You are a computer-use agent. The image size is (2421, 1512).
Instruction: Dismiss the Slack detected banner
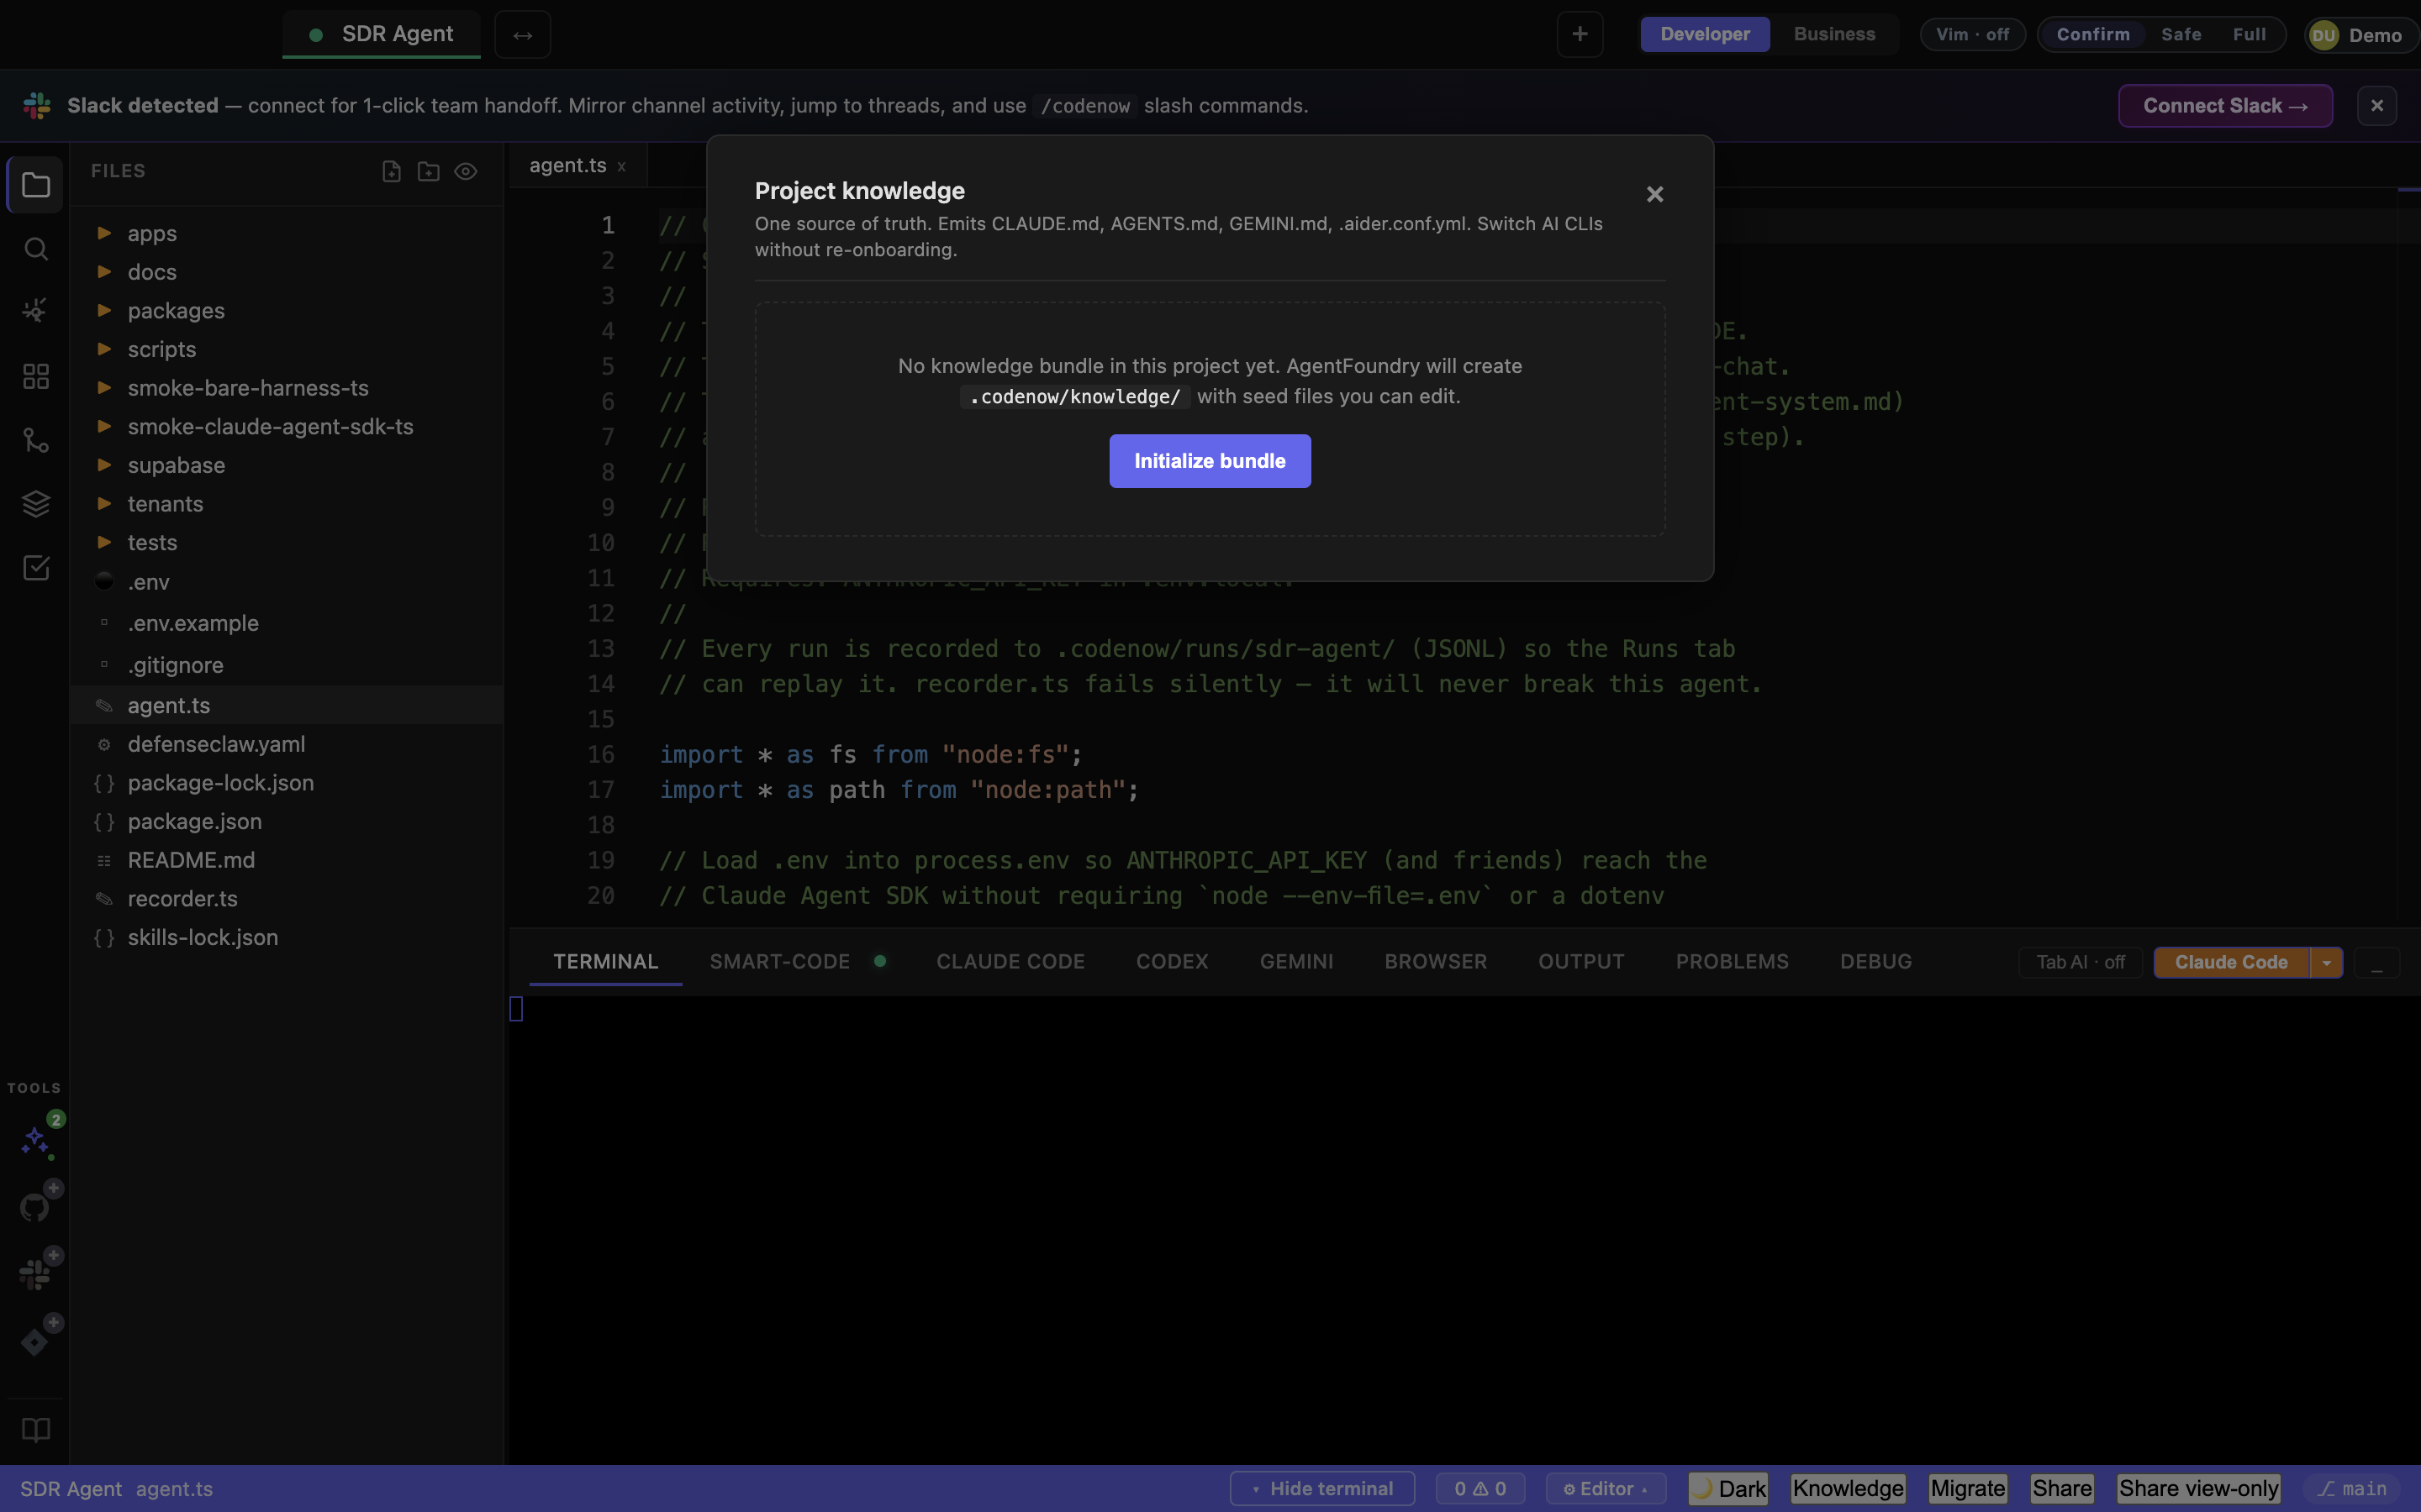point(2377,106)
